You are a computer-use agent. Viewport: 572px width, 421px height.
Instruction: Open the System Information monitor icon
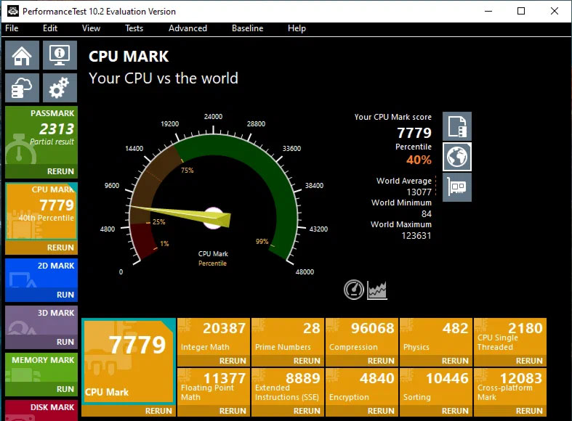click(60, 55)
